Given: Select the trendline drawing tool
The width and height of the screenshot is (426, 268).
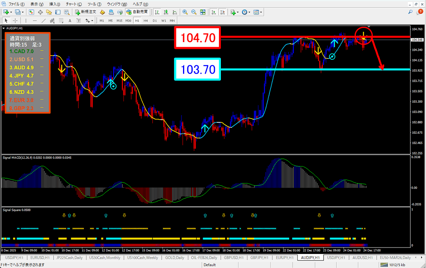Looking at the screenshot, I should tap(44, 20).
